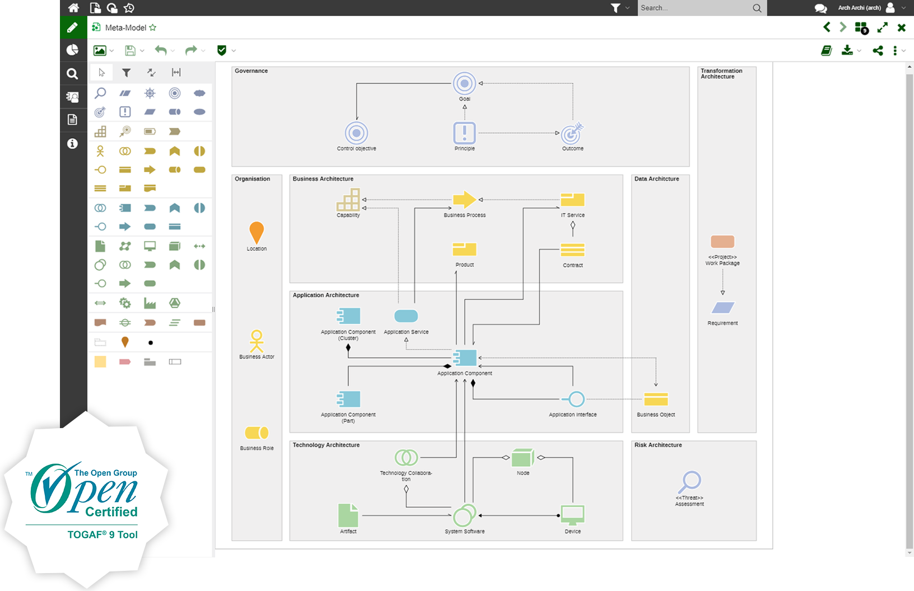Expand the Save button dropdown arrow

pos(142,51)
